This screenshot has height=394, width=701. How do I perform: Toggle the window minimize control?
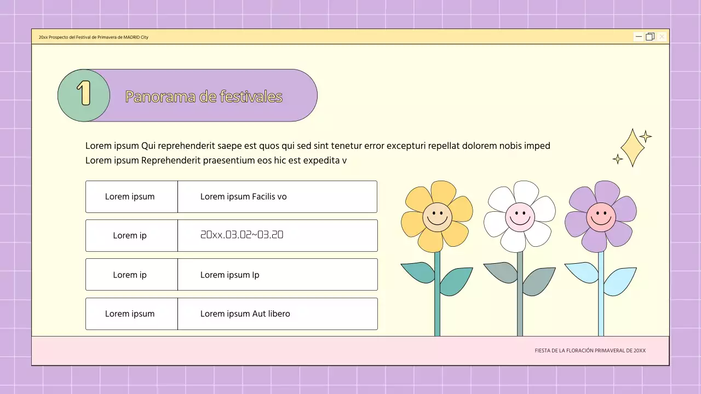point(639,37)
